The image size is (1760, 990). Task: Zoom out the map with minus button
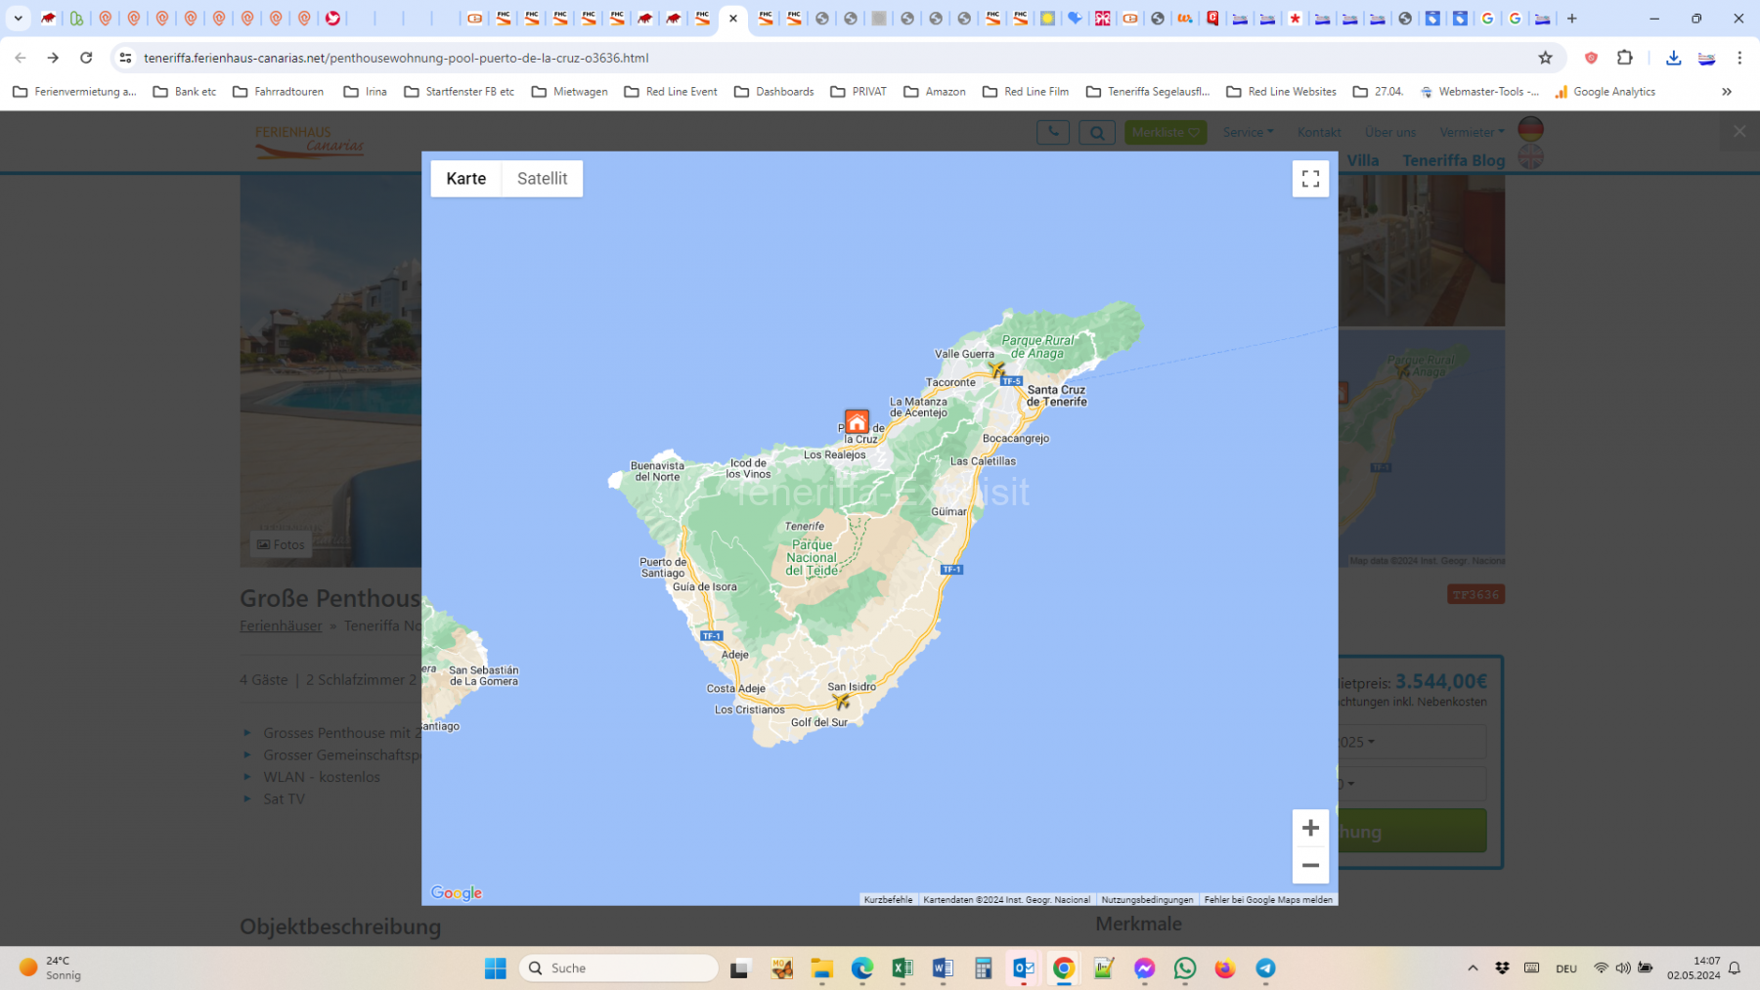pos(1310,865)
